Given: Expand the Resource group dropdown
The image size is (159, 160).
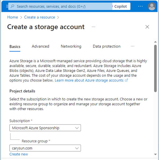Looking at the screenshot, I should [45, 148].
